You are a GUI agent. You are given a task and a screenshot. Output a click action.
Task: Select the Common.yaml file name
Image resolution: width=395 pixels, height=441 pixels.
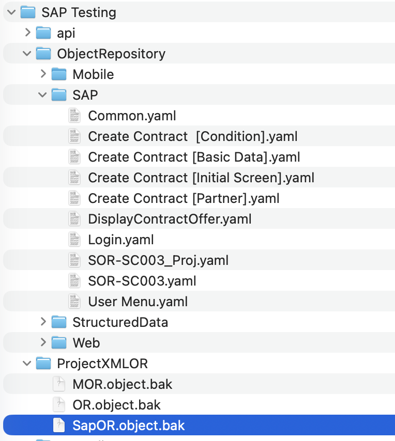tap(132, 116)
